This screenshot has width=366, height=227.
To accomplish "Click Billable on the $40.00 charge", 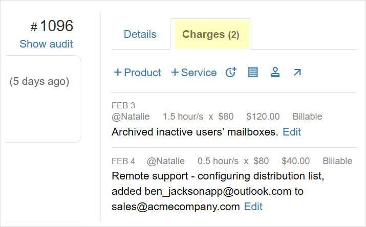I will 337,161.
